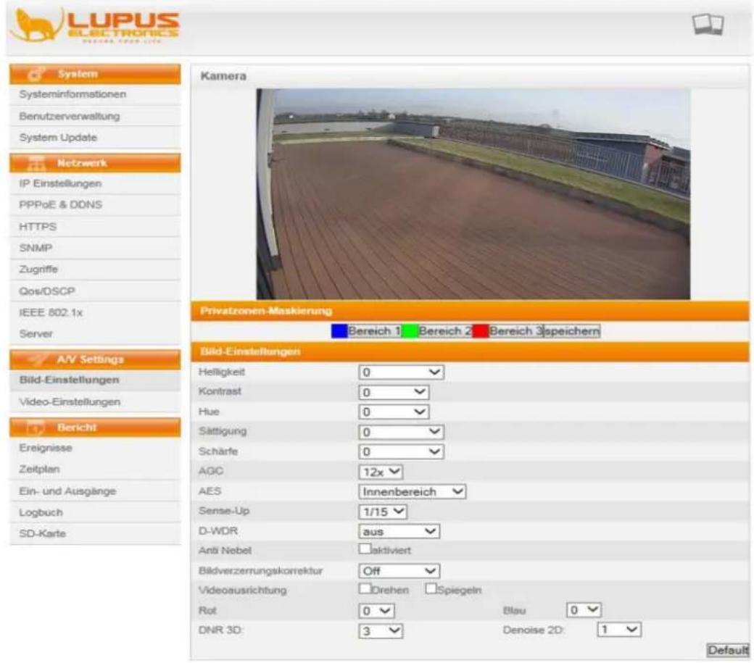Select the green Bereich 2 color swatch
Viewport: 754px width, 663px height.
pyautogui.click(x=410, y=331)
